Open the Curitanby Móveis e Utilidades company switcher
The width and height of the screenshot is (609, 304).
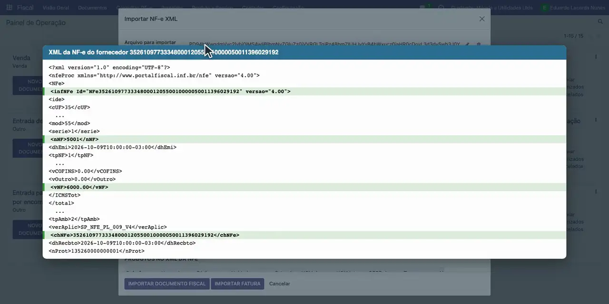(492, 8)
